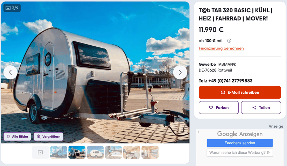
Task: Select the currently active second thumbnail
Action: [x=77, y=152]
